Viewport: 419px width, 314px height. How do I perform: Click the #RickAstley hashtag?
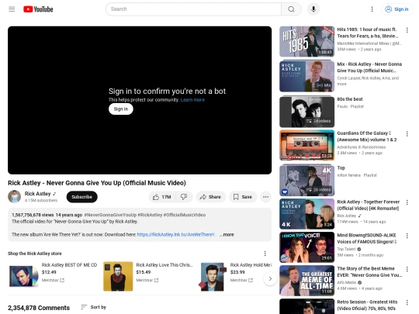[150, 215]
